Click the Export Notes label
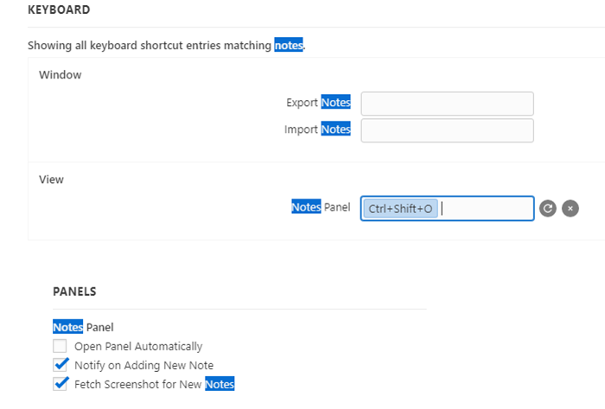The width and height of the screenshot is (605, 409). tap(318, 103)
